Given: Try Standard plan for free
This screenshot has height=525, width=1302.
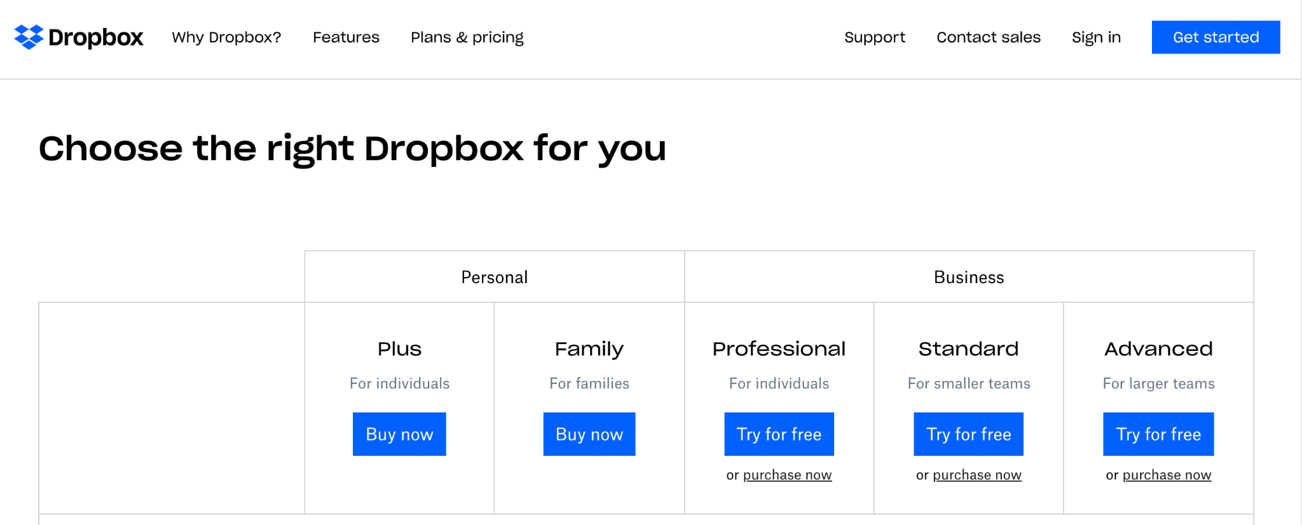Looking at the screenshot, I should click(968, 434).
